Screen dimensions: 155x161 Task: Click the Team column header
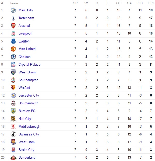[14, 3]
